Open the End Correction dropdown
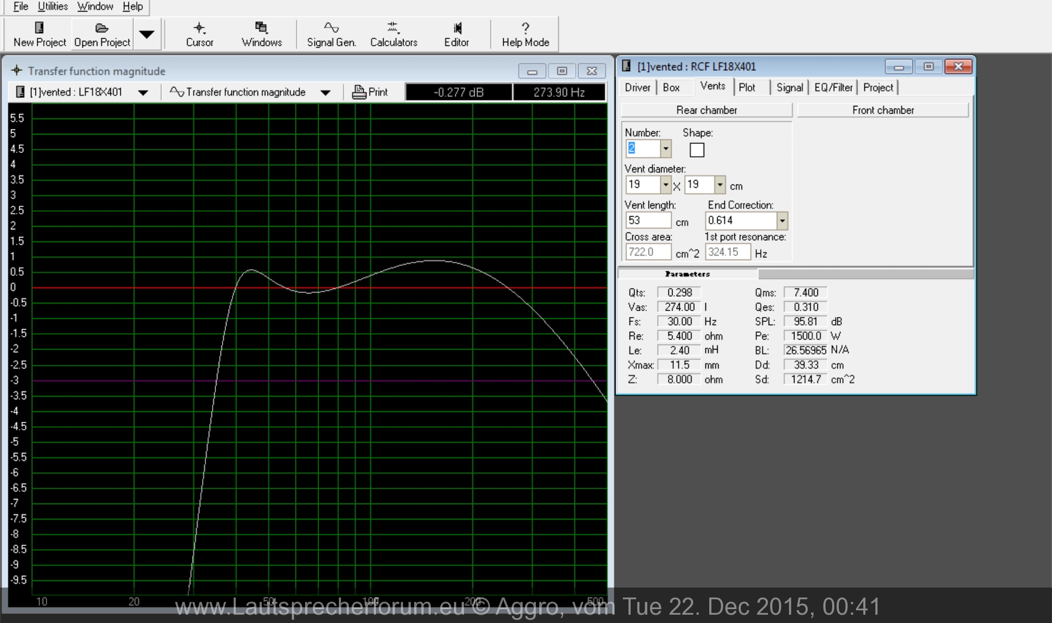Screen dimensions: 1052x623 (x=782, y=220)
